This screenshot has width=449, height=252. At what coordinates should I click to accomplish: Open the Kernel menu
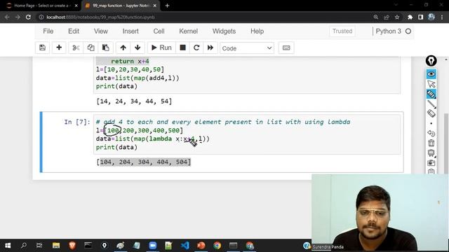pyautogui.click(x=189, y=31)
